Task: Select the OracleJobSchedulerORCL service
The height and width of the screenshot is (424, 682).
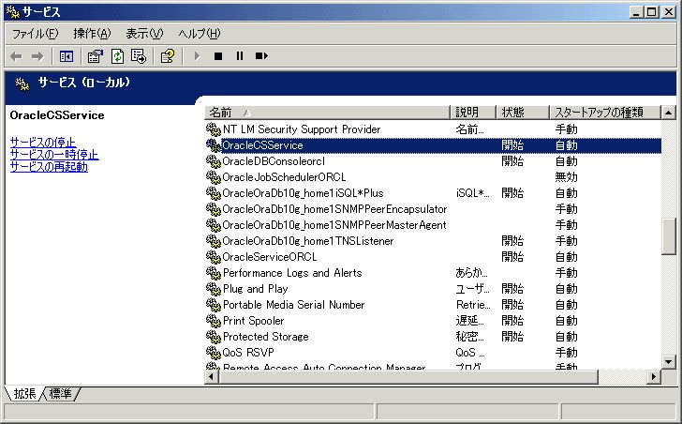Action: click(284, 177)
